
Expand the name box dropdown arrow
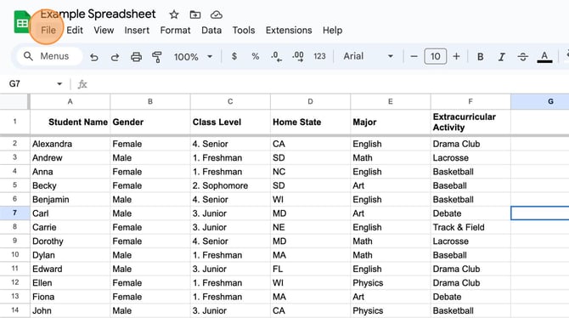[59, 84]
